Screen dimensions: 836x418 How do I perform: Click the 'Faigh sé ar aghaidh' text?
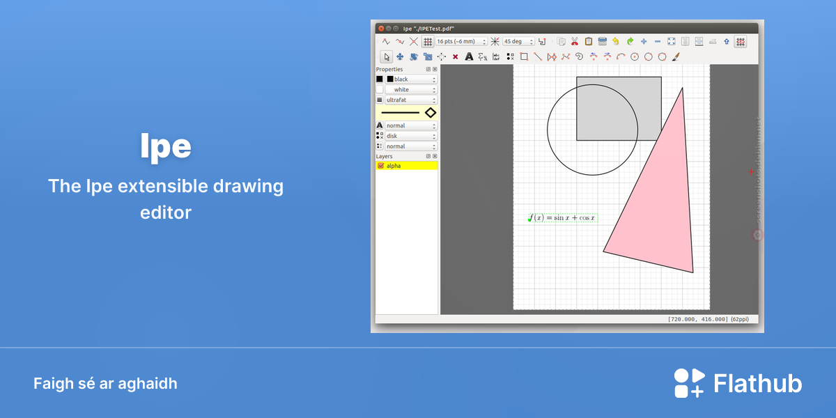point(105,384)
